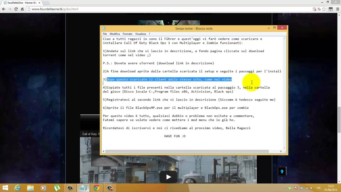The width and height of the screenshot is (341, 192).
Task: Open the Chrome extension icon beside menu
Action: tap(331, 9)
